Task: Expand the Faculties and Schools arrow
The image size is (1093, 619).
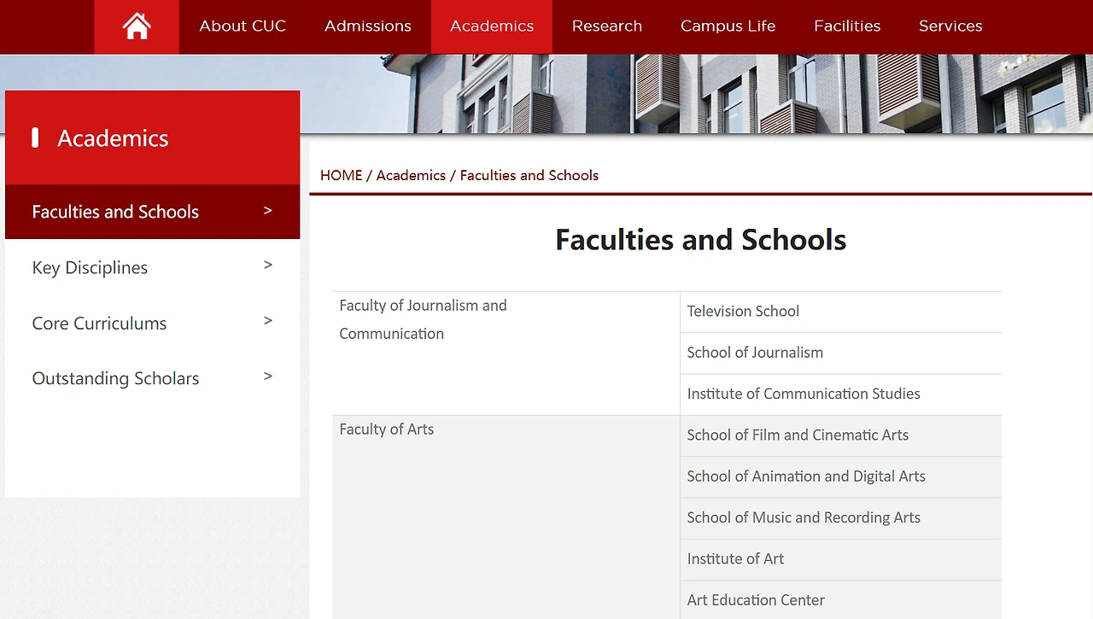Action: 268,210
